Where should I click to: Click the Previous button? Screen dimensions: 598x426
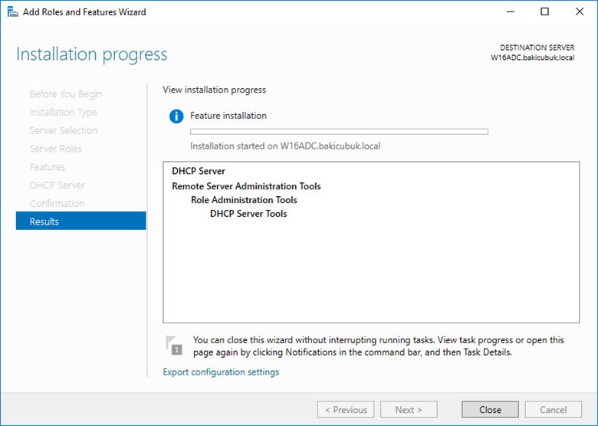(346, 410)
